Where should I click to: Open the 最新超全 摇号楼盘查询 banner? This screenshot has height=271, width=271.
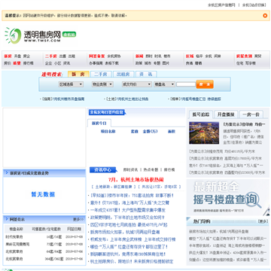click(228, 197)
